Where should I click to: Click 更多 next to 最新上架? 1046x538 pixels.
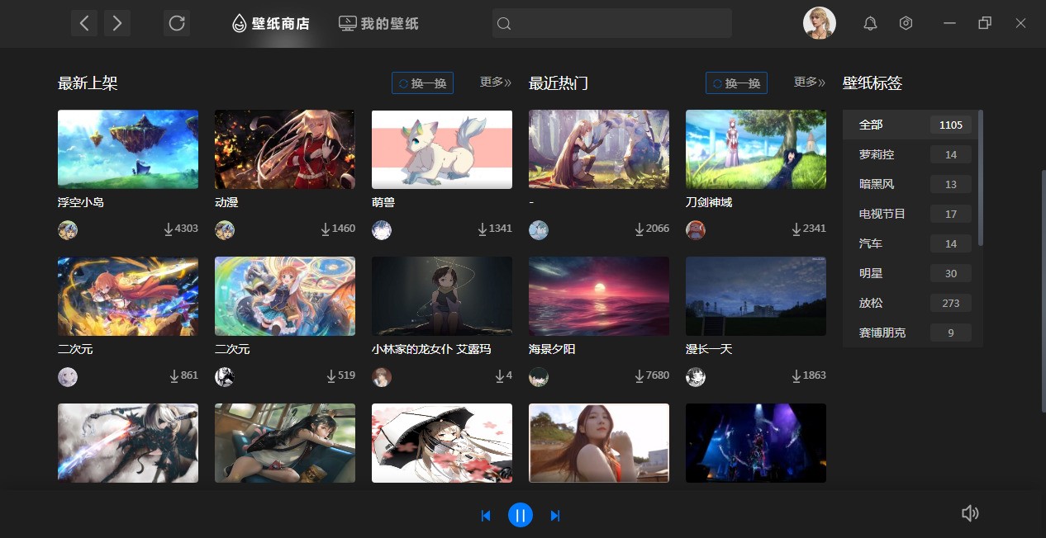pos(496,83)
